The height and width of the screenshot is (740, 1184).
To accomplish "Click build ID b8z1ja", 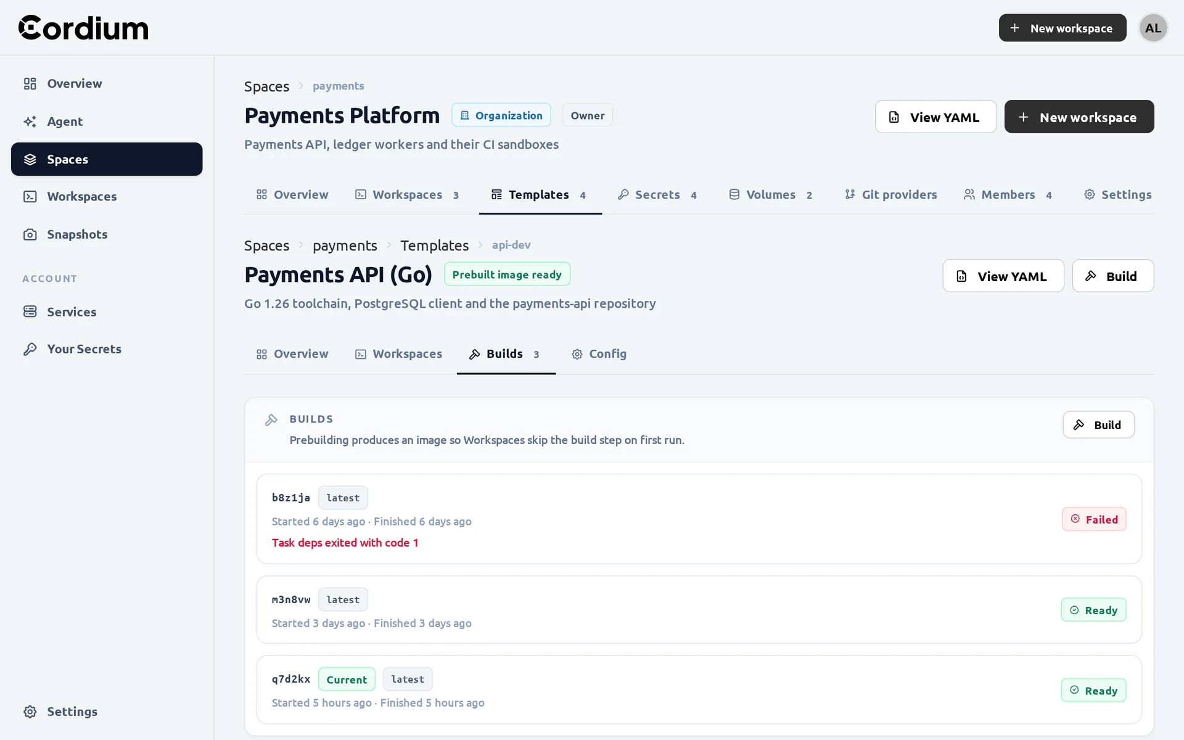I will 291,498.
